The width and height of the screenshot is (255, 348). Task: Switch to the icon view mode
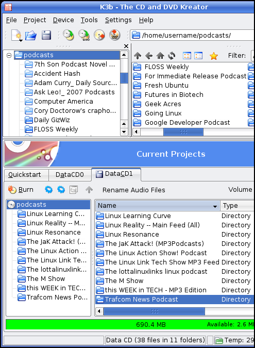click(x=187, y=56)
